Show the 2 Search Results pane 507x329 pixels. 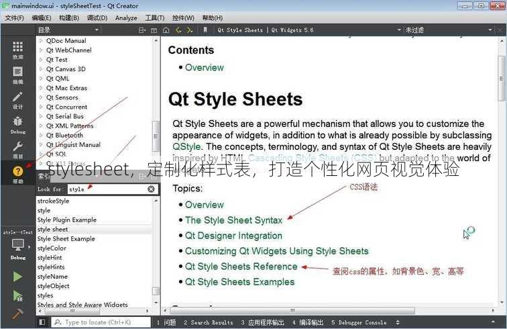tap(208, 322)
